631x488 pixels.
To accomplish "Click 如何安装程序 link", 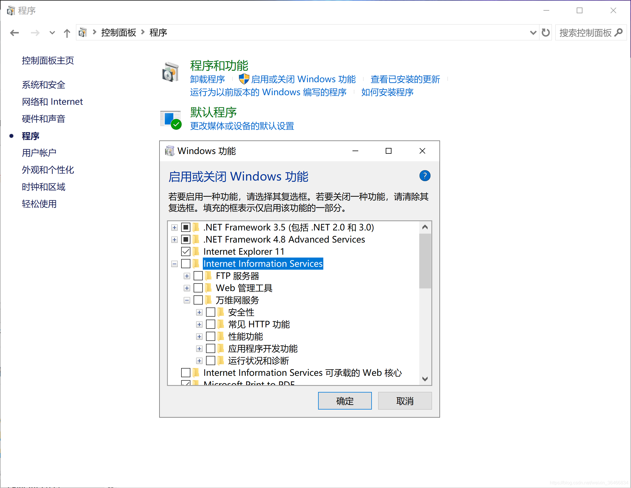I will (x=387, y=92).
